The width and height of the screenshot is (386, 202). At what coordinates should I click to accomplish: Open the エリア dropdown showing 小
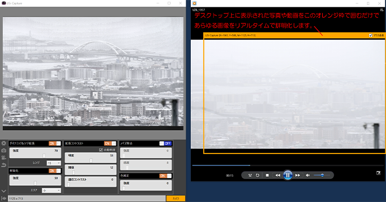tap(51, 190)
